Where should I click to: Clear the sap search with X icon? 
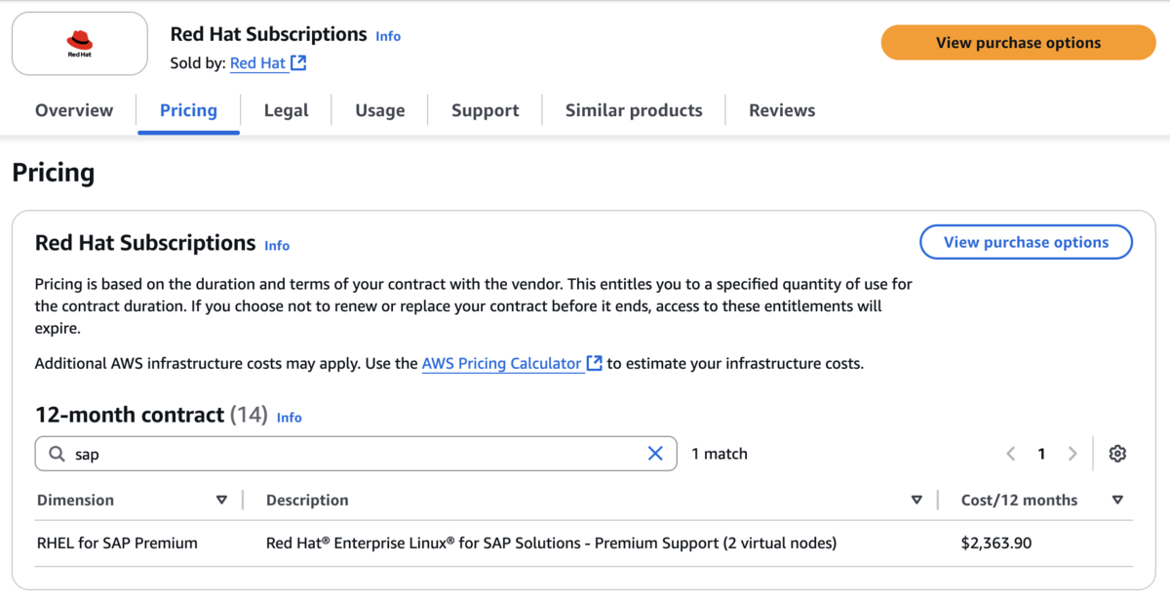click(655, 453)
